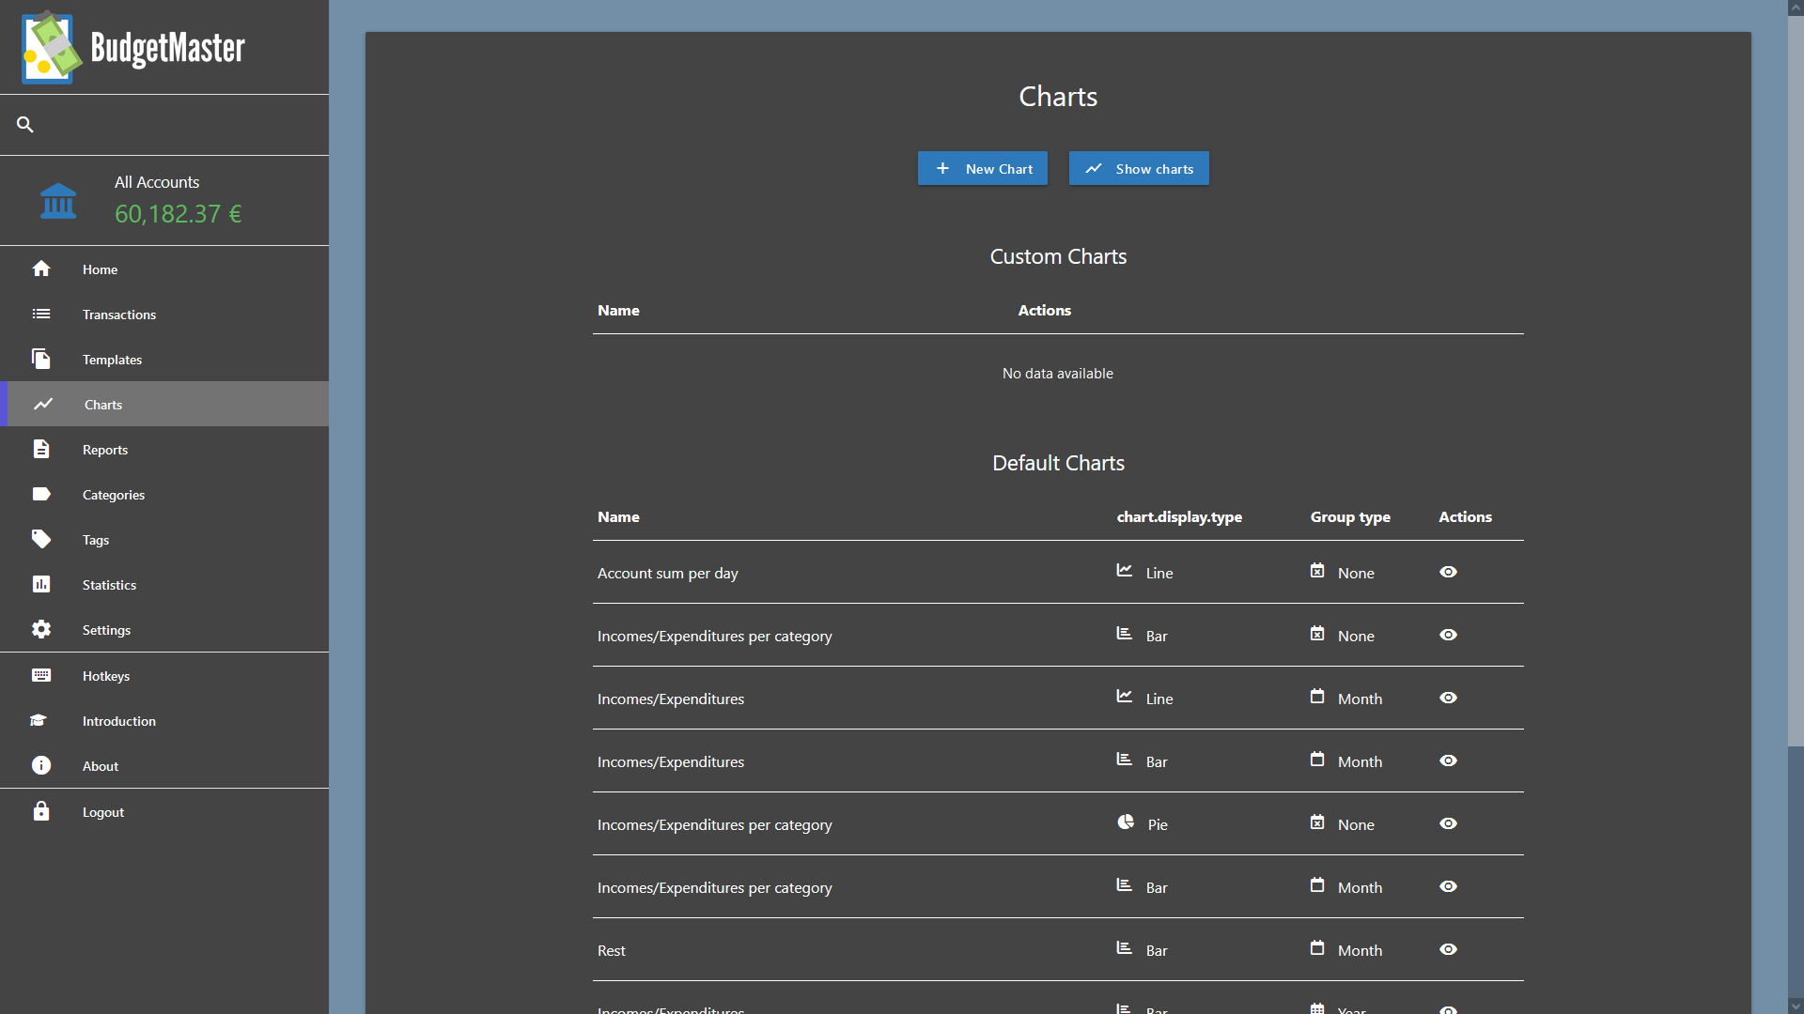Click the Settings gear icon

(41, 629)
